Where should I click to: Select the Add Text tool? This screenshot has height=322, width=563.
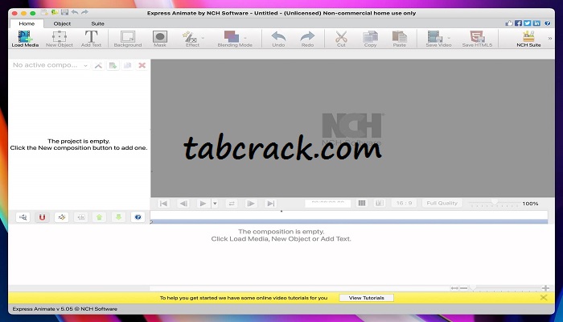click(x=91, y=37)
